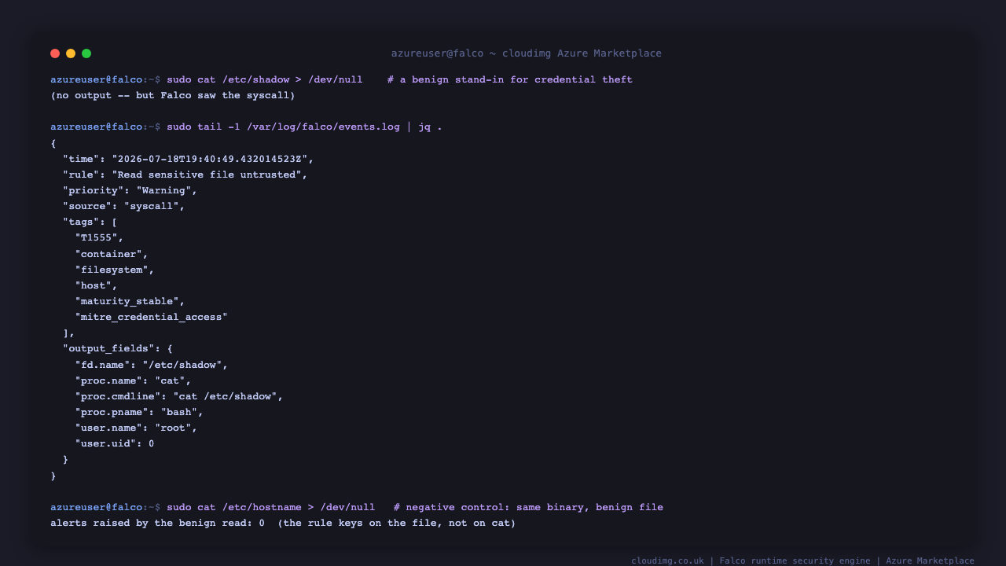
Task: Click the "mitre_credential_access" tag
Action: click(152, 317)
